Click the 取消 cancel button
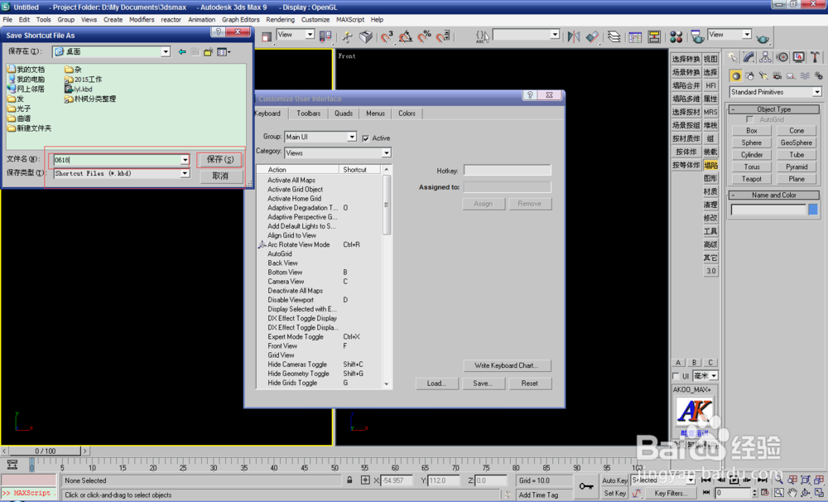Viewport: 828px width, 502px height. tap(220, 176)
